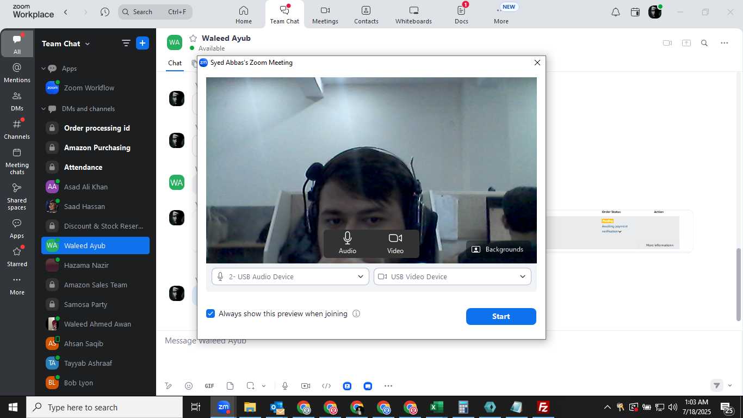Image resolution: width=743 pixels, height=418 pixels.
Task: Open the Amazon Sales Team channel
Action: [96, 285]
